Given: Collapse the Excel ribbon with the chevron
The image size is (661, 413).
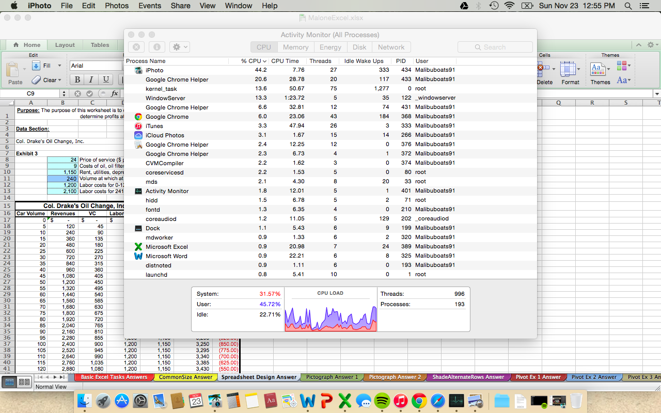Looking at the screenshot, I should [x=638, y=45].
